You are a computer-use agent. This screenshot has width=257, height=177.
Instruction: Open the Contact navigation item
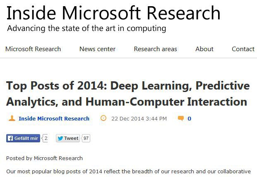(x=243, y=49)
